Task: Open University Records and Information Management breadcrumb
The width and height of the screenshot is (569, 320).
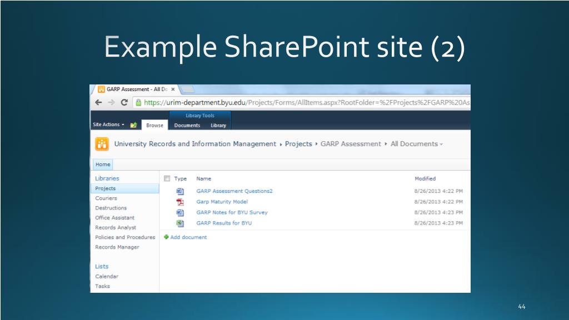Action: [x=195, y=144]
